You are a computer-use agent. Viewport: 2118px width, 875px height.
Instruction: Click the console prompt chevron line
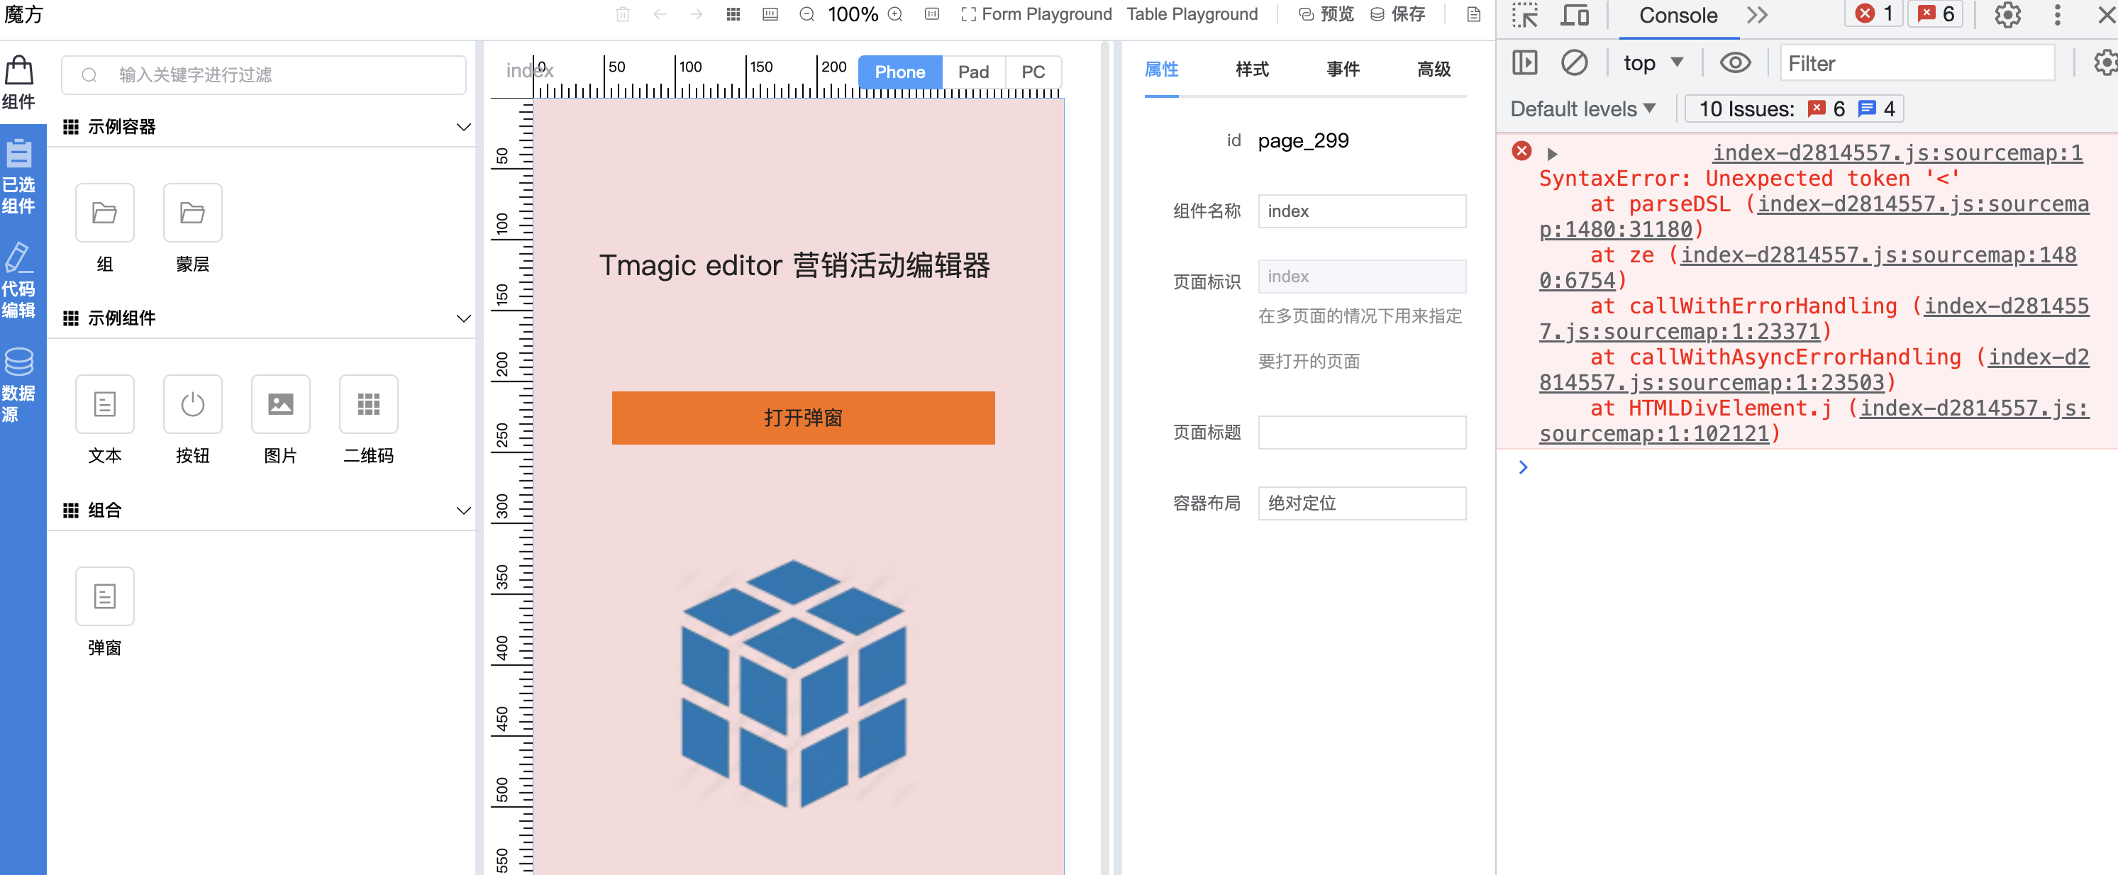[x=1523, y=467]
